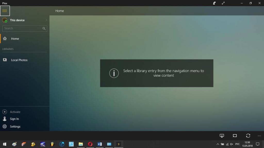Open the This device server selector
This screenshot has width=264, height=148.
[x=25, y=20]
